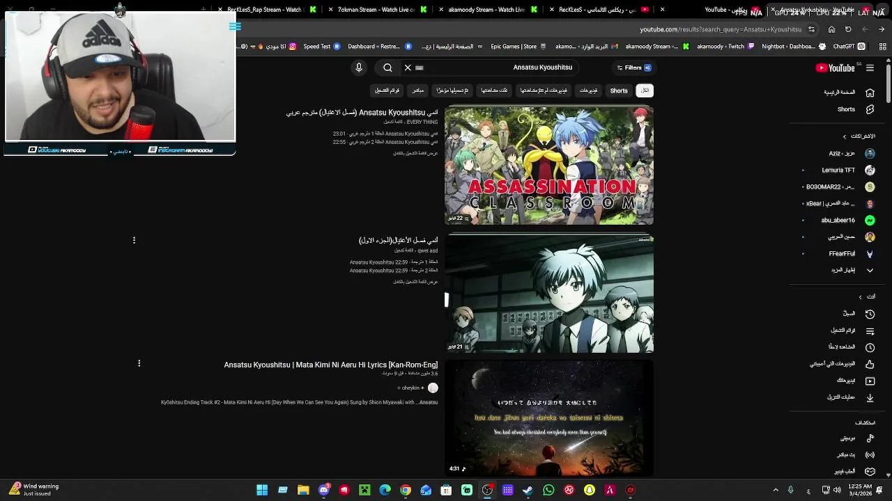Select the Recently uploaded filter chip
Image resolution: width=892 pixels, height=501 pixels.
[452, 90]
